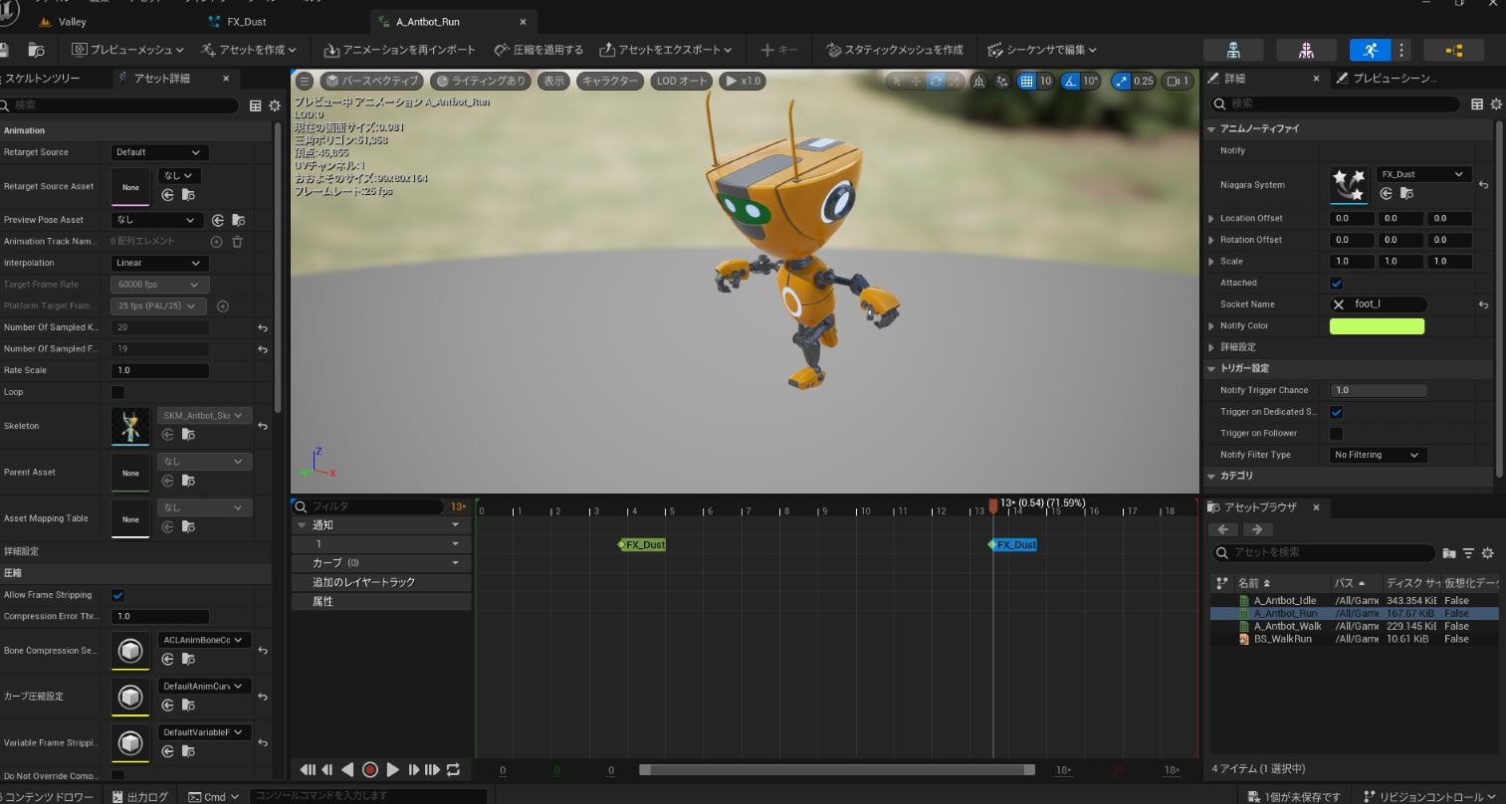Switch to the Valley level tab
The width and height of the screenshot is (1506, 804).
click(x=72, y=22)
